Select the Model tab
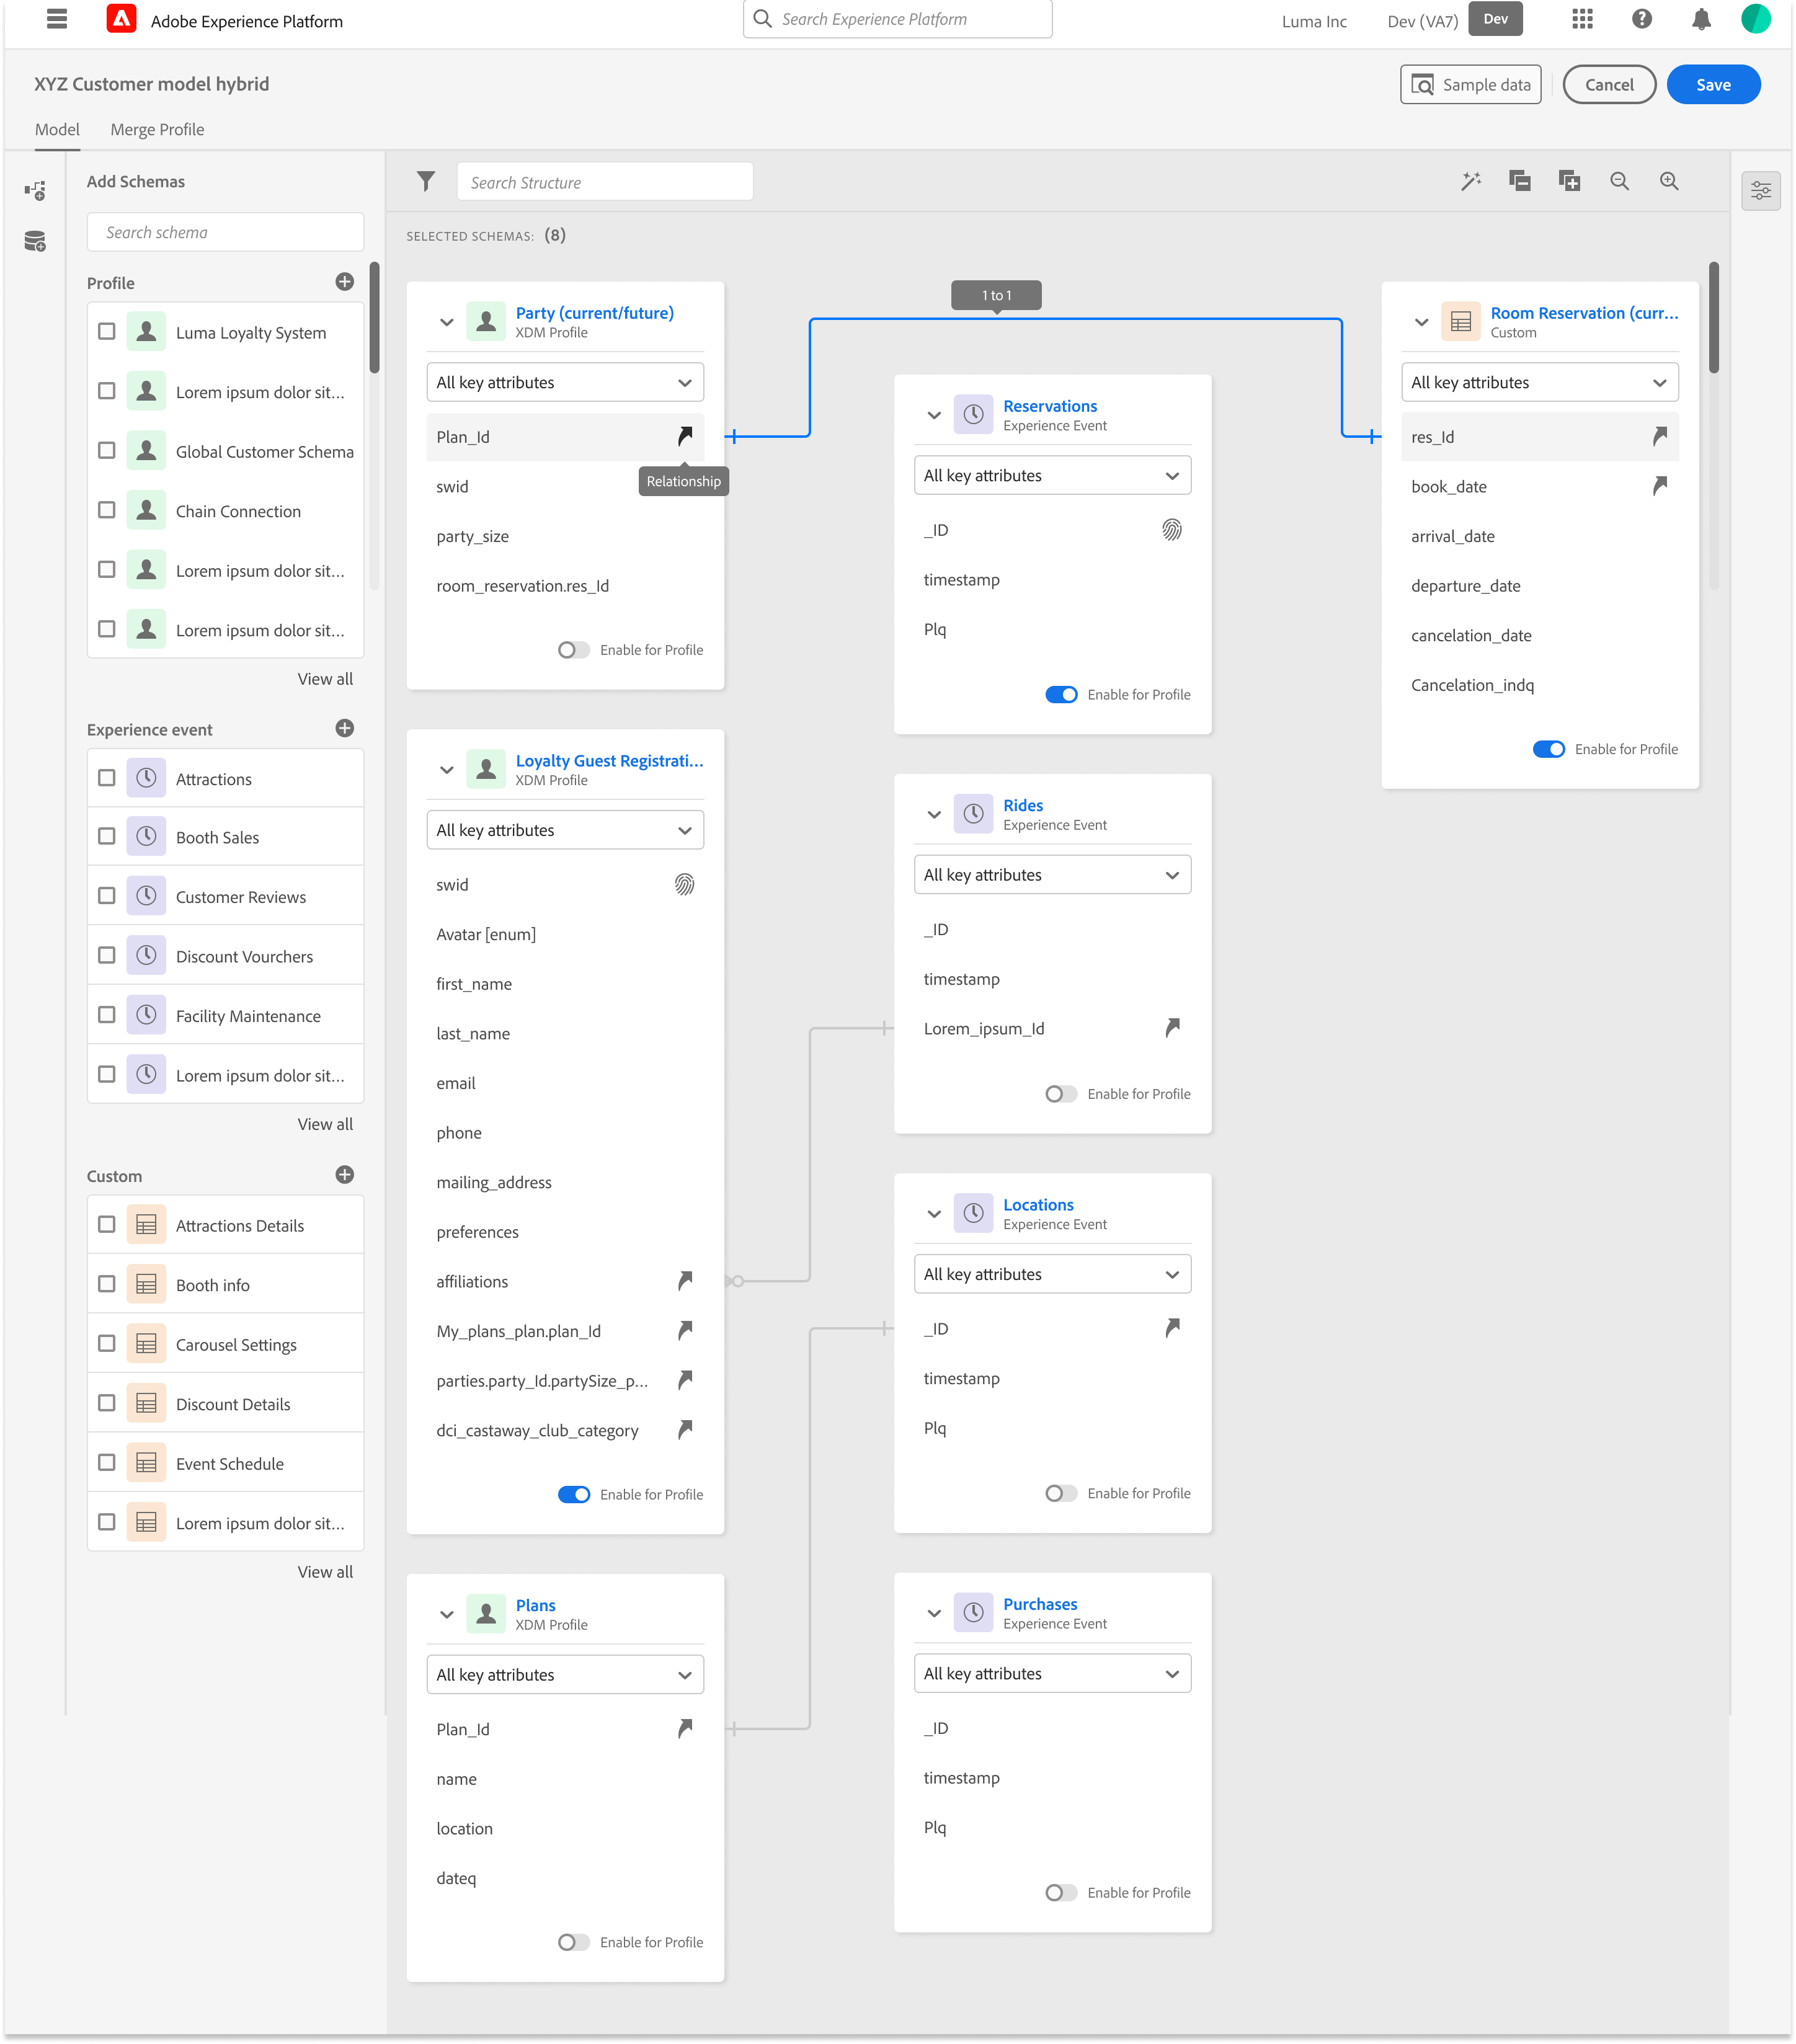 [x=57, y=130]
